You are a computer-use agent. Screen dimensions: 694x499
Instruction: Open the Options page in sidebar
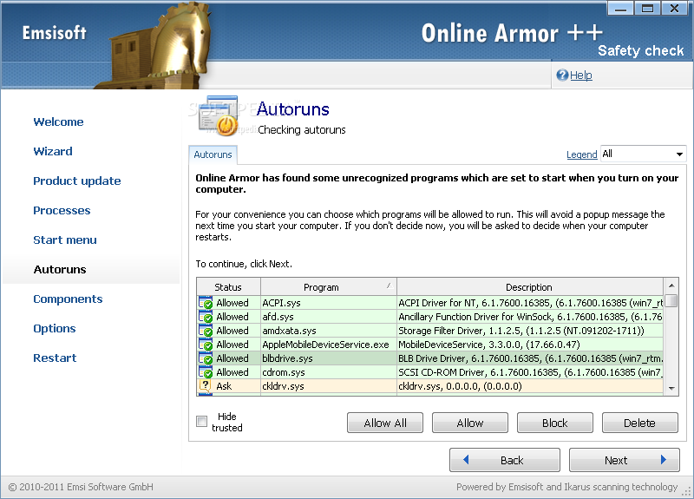tap(55, 329)
